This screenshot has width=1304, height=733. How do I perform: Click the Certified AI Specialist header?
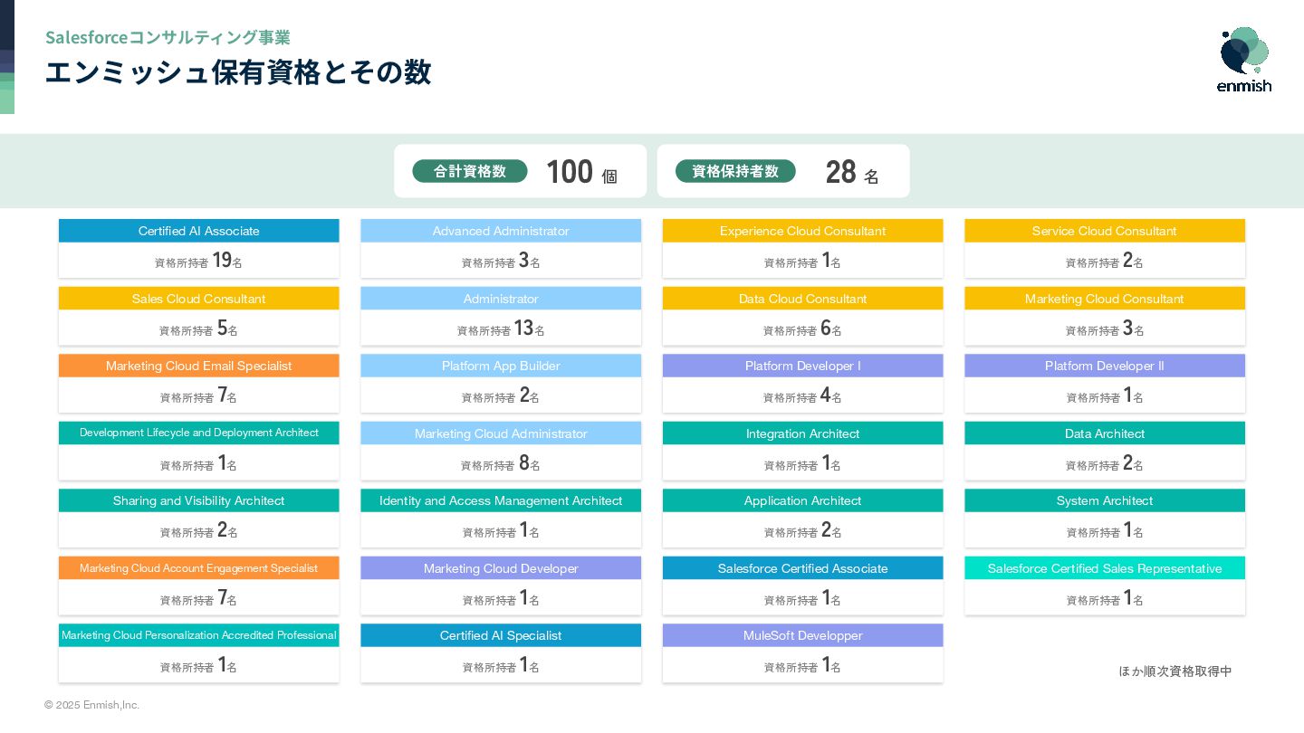coord(501,635)
